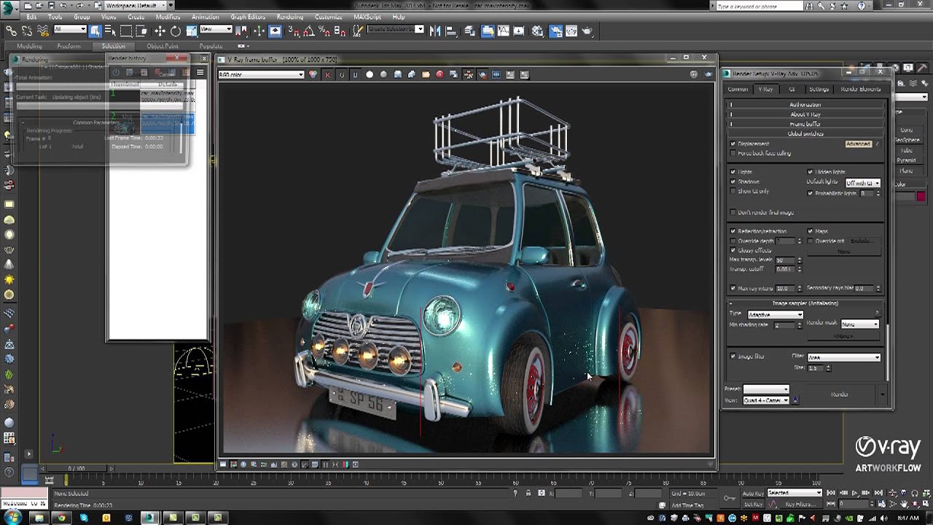The width and height of the screenshot is (933, 525).
Task: Switch to RGB channels icon in frame buffer
Action: coord(313,74)
